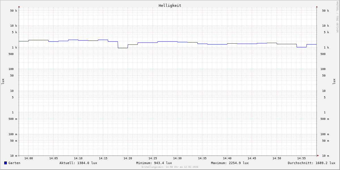Click the x-axis end arrow marker
The height and width of the screenshot is (170, 340).
(318, 156)
